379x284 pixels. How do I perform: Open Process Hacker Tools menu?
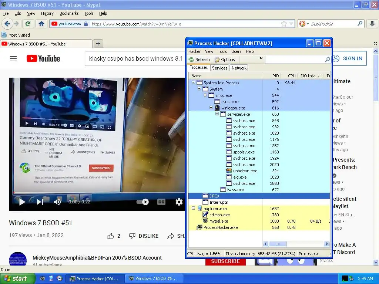(x=222, y=51)
